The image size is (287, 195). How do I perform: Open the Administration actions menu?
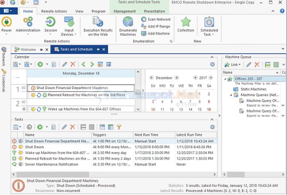28,25
